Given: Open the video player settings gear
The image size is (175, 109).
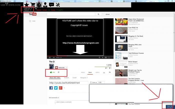Looking at the screenshot, I should (x=99, y=57).
